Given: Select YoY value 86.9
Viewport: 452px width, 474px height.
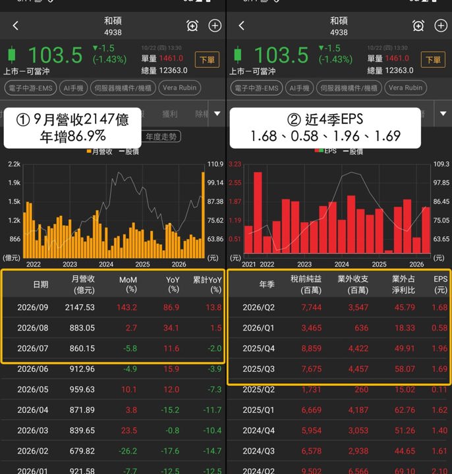Looking at the screenshot, I should tap(171, 307).
